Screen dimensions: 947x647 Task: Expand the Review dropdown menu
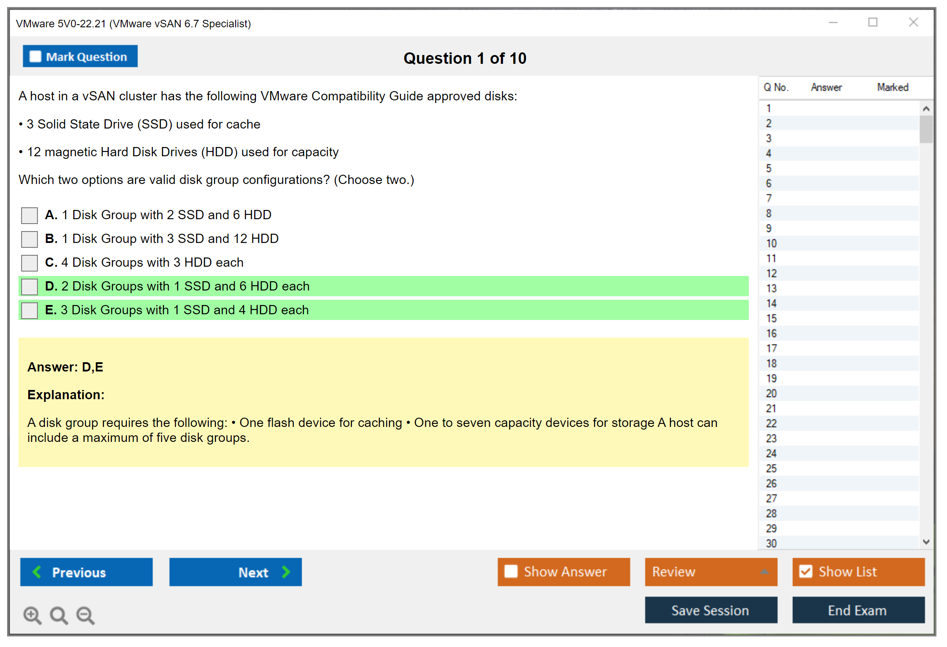point(764,572)
